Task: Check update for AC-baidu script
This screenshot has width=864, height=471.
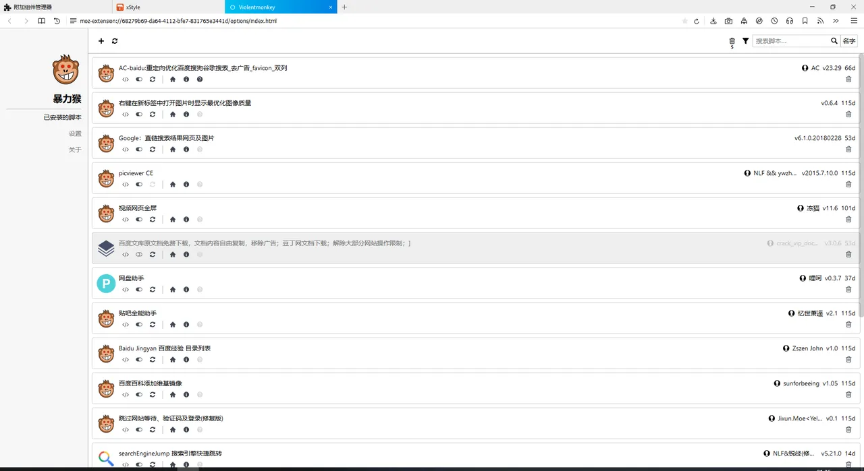Action: [x=153, y=80]
